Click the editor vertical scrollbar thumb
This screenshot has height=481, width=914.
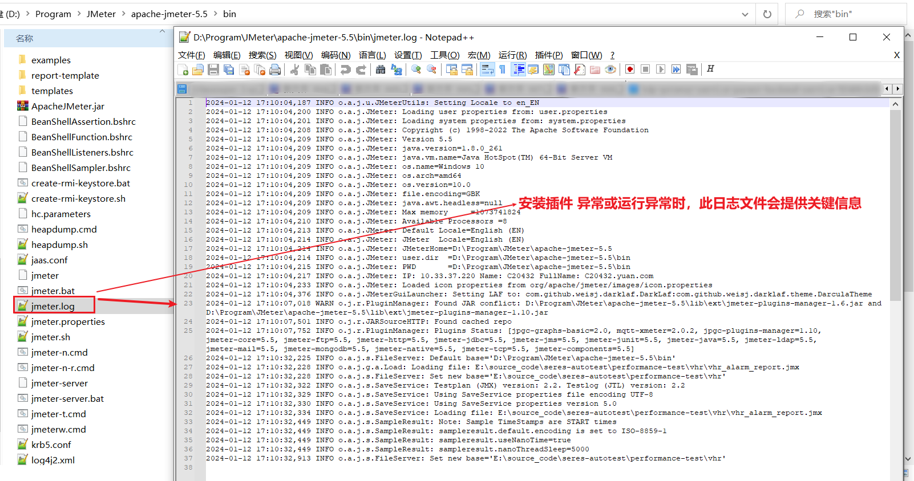895,206
